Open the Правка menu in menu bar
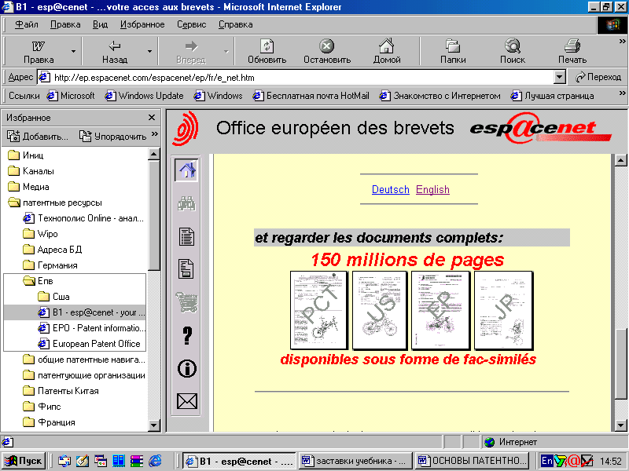Viewport: 629px width, 471px height. point(65,24)
